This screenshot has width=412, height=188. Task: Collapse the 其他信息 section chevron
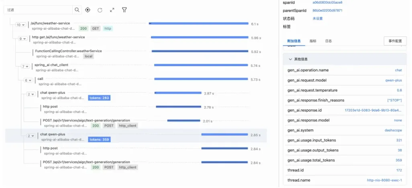tap(290, 59)
